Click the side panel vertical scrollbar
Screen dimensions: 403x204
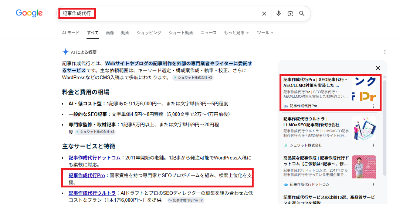point(385,128)
